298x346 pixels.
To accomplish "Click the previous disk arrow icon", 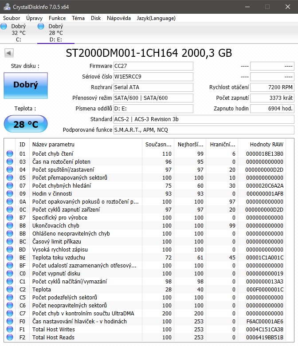I will pyautogui.click(x=9, y=53).
